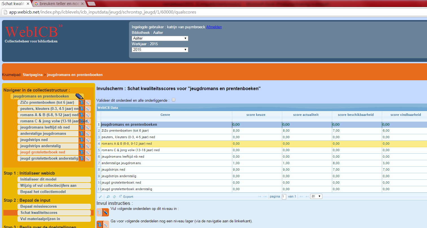Close the 'breuken teller en noe' tab
The height and width of the screenshot is (228, 427).
[x=82, y=4]
